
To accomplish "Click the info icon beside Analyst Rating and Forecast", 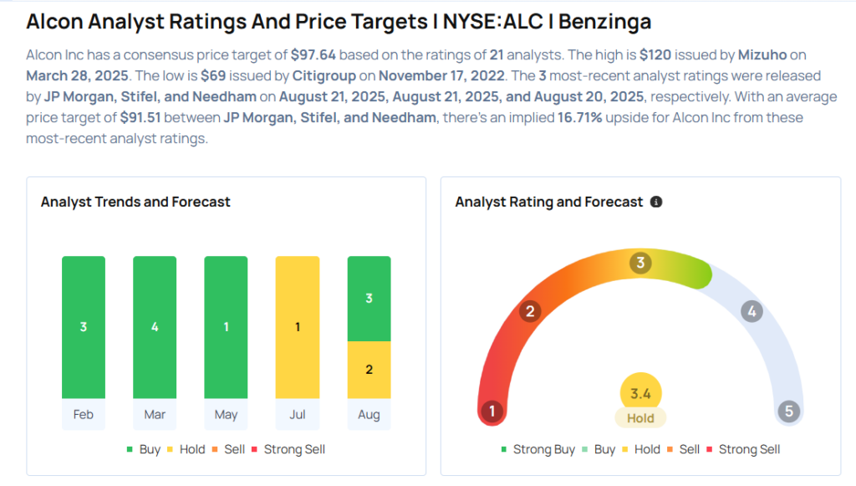I will [x=656, y=202].
